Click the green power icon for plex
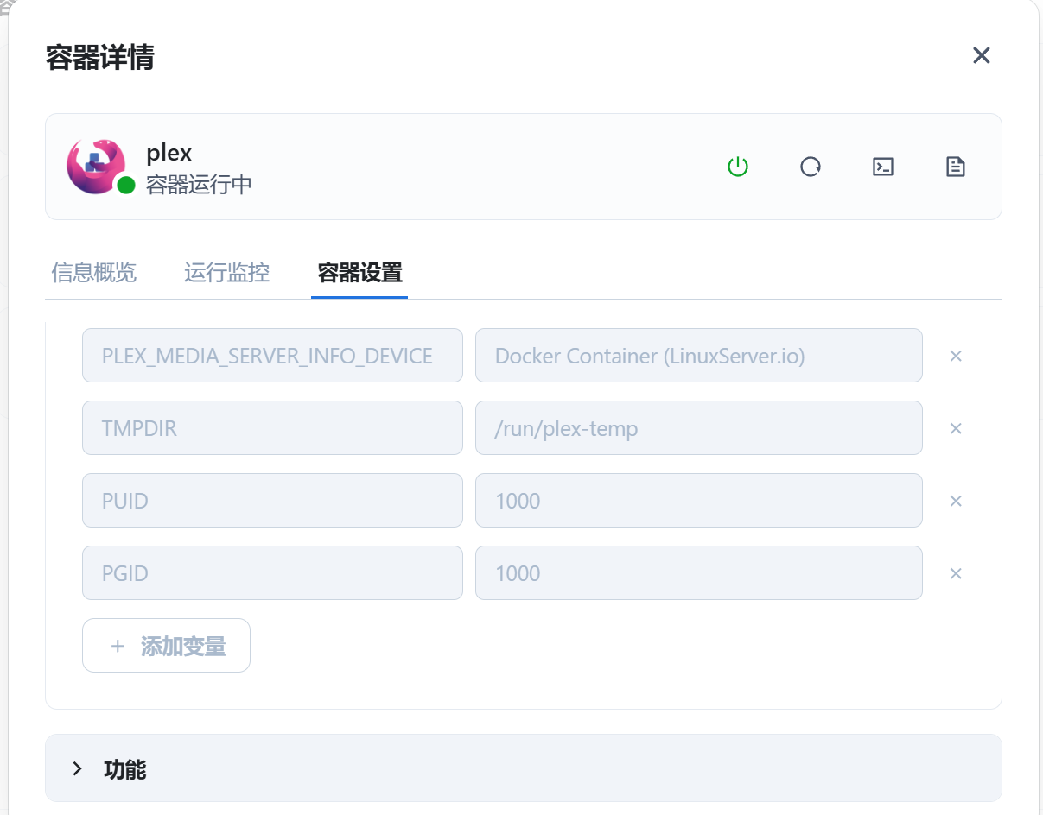The image size is (1043, 815). tap(737, 167)
